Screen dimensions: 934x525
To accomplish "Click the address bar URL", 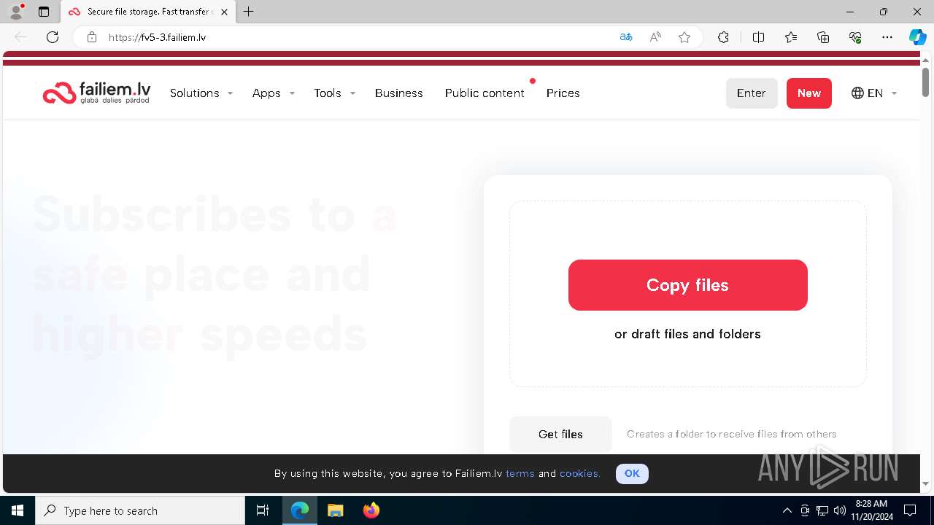I will [x=157, y=37].
